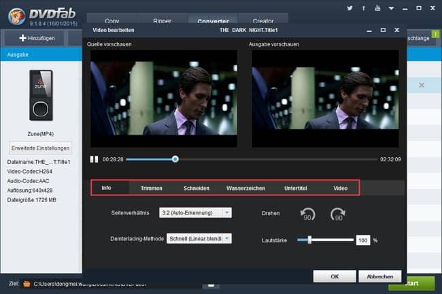The width and height of the screenshot is (442, 294).
Task: Click the playback position slider handle
Action: (x=175, y=159)
